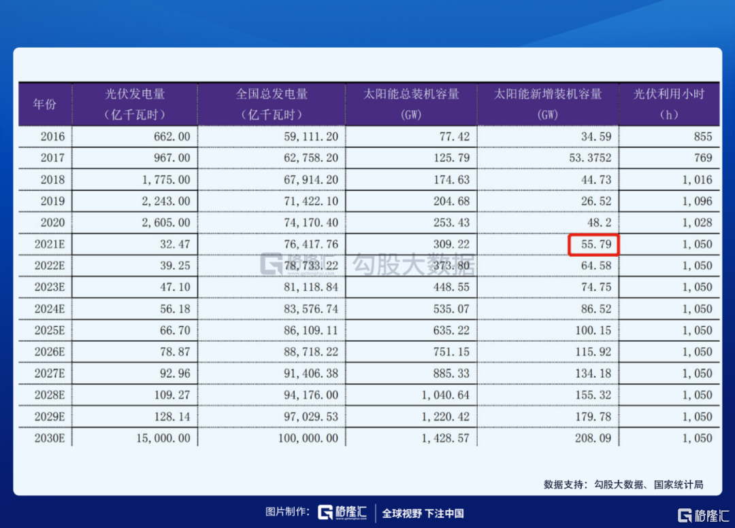The height and width of the screenshot is (528, 735).
Task: Select the value 100.15
Action: 593,330
